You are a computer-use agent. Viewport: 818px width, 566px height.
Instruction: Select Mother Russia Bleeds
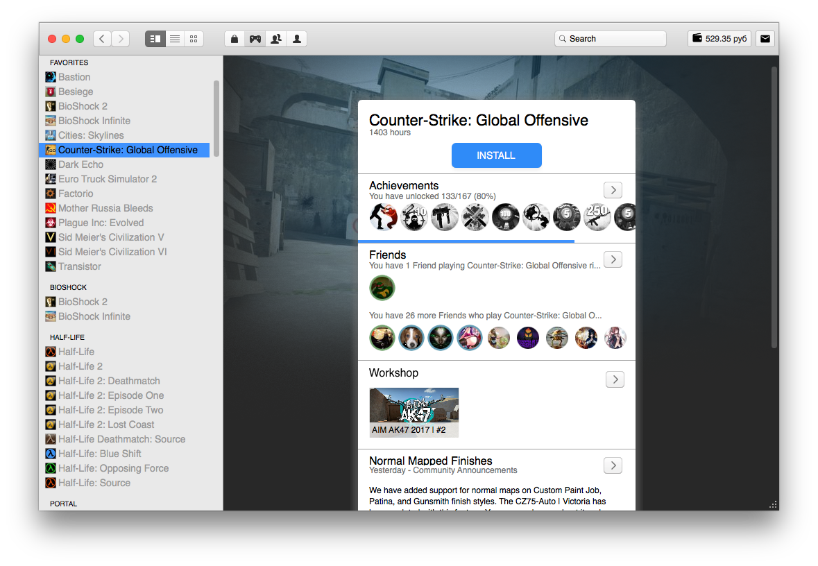pos(124,208)
